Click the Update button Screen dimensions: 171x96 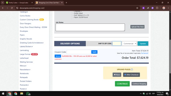[x=143, y=43]
